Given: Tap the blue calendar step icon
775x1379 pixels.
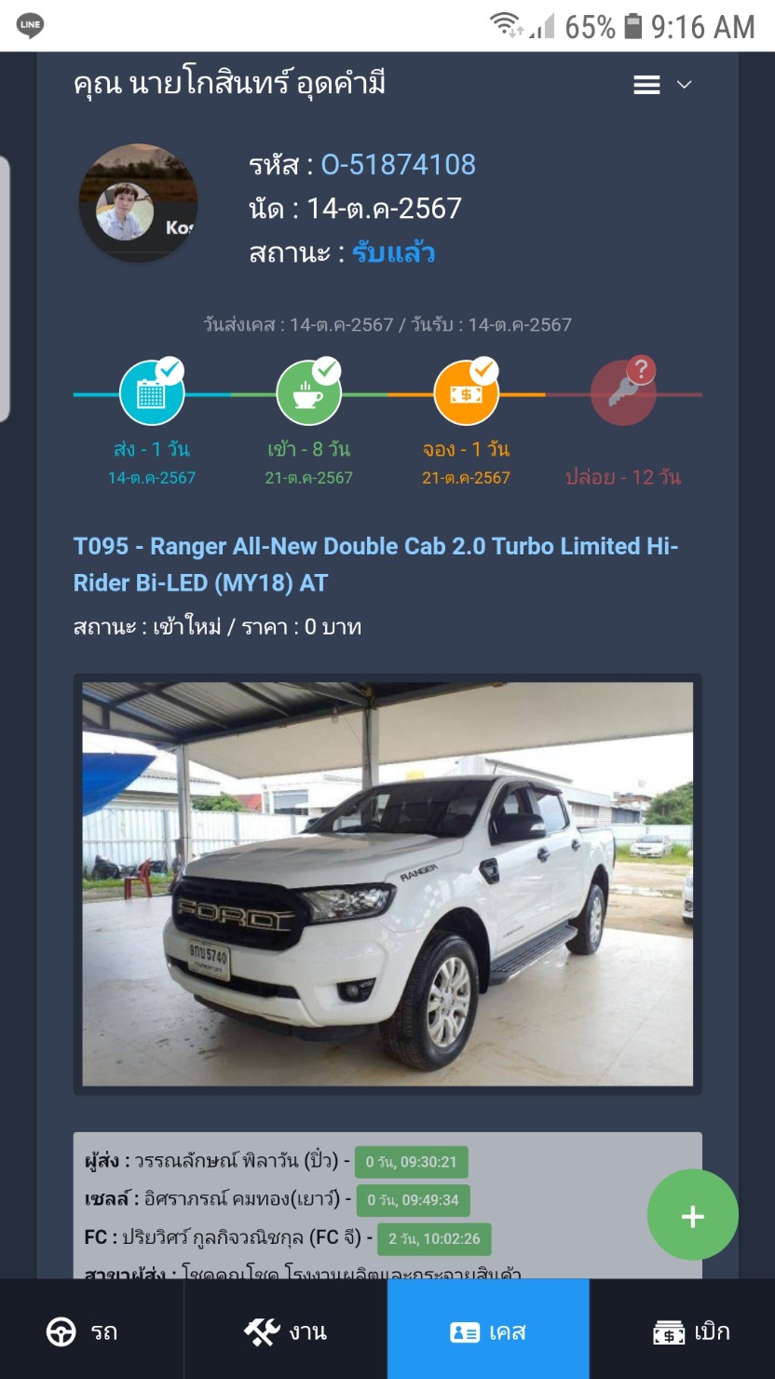Looking at the screenshot, I should [152, 393].
